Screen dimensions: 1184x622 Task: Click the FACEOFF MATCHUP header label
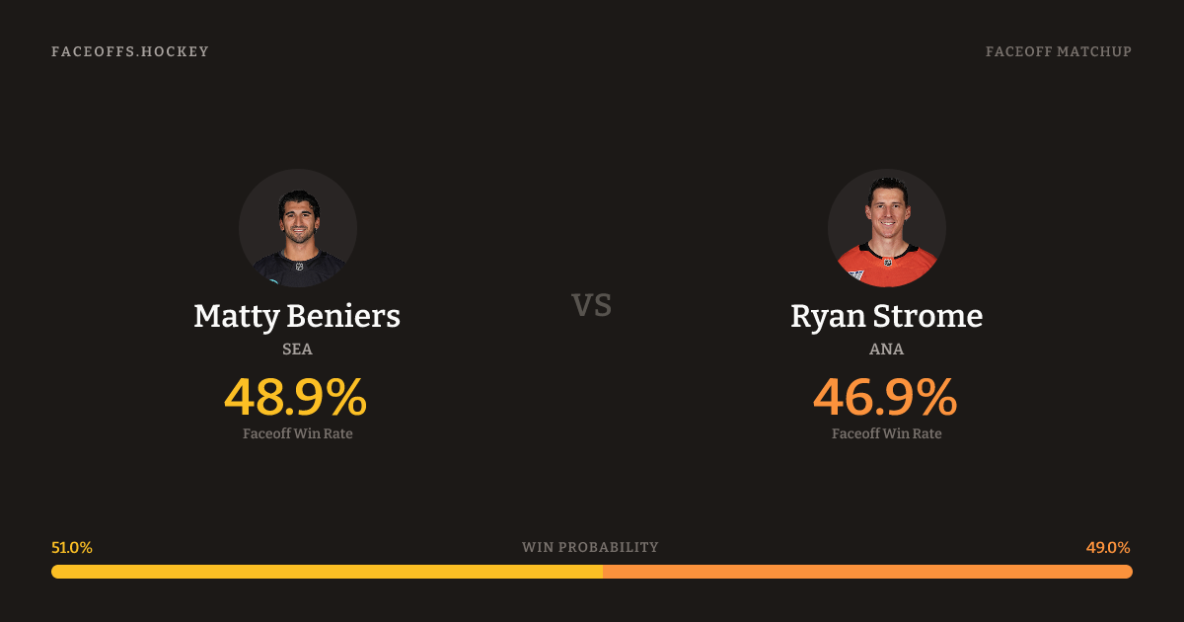point(1058,51)
